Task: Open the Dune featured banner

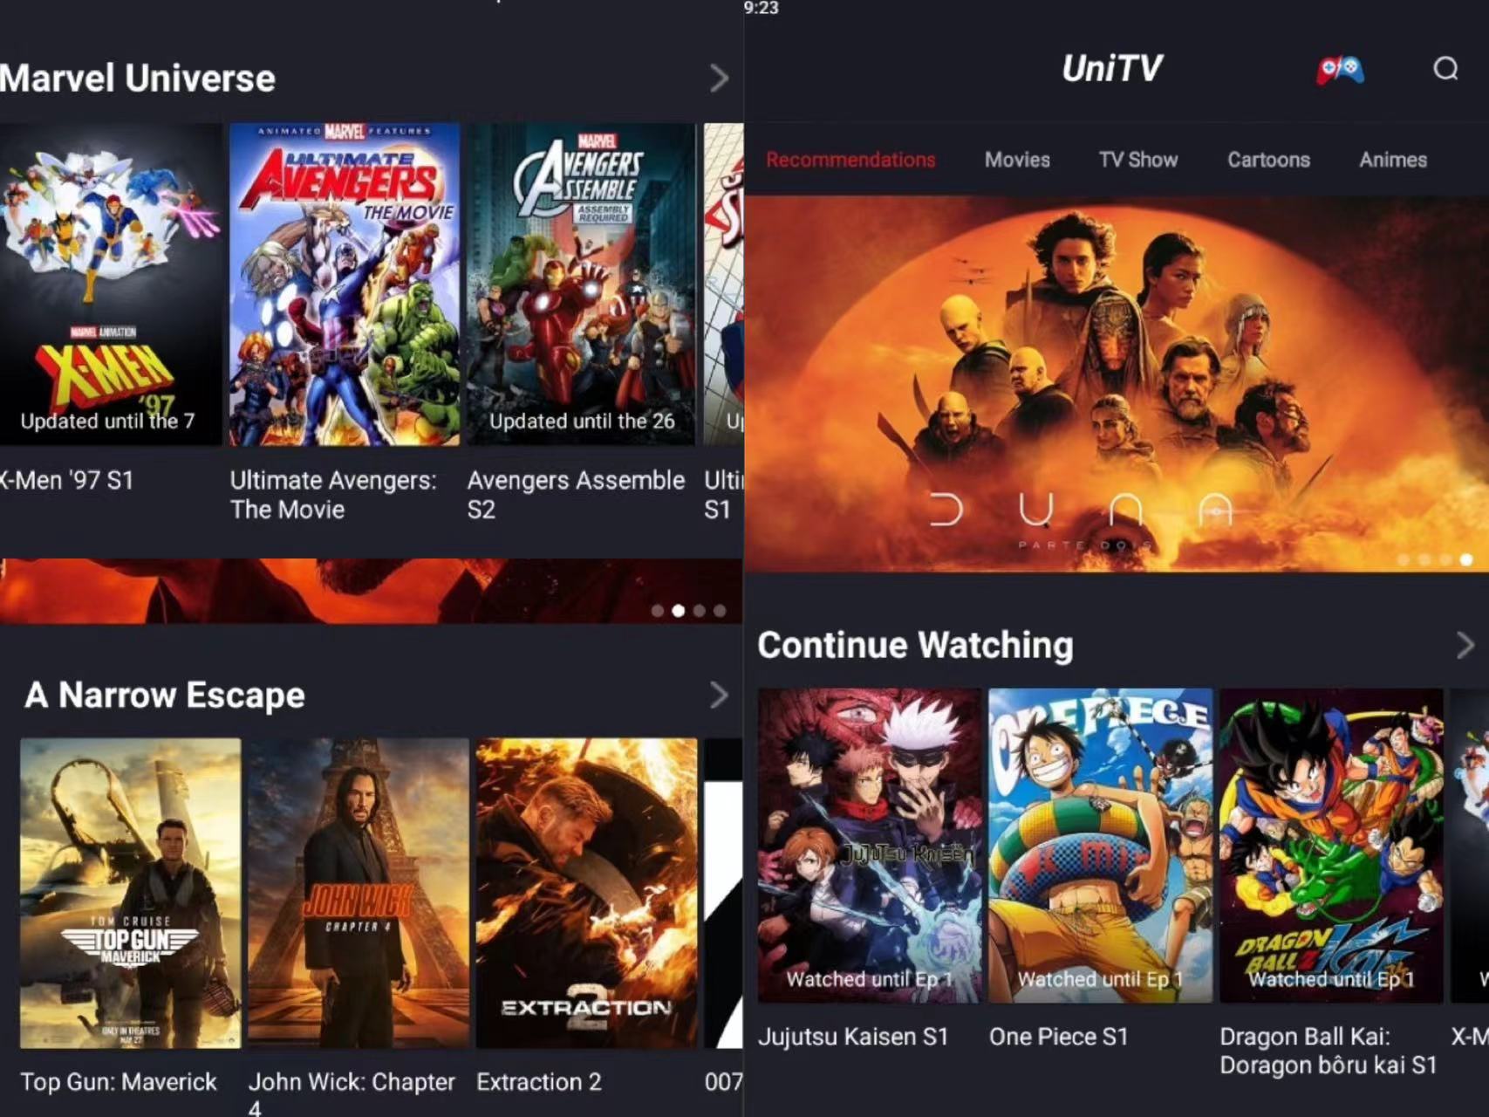Action: (1117, 384)
